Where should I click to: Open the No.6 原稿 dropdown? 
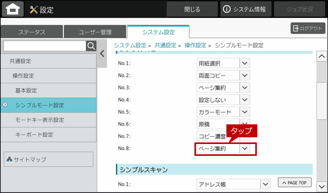pyautogui.click(x=223, y=123)
